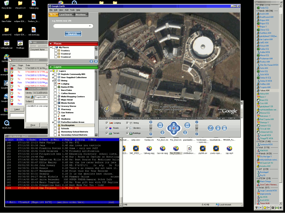Open the Fly To search dropdown arrow
Screen dimensions: 285x213
click(89, 26)
